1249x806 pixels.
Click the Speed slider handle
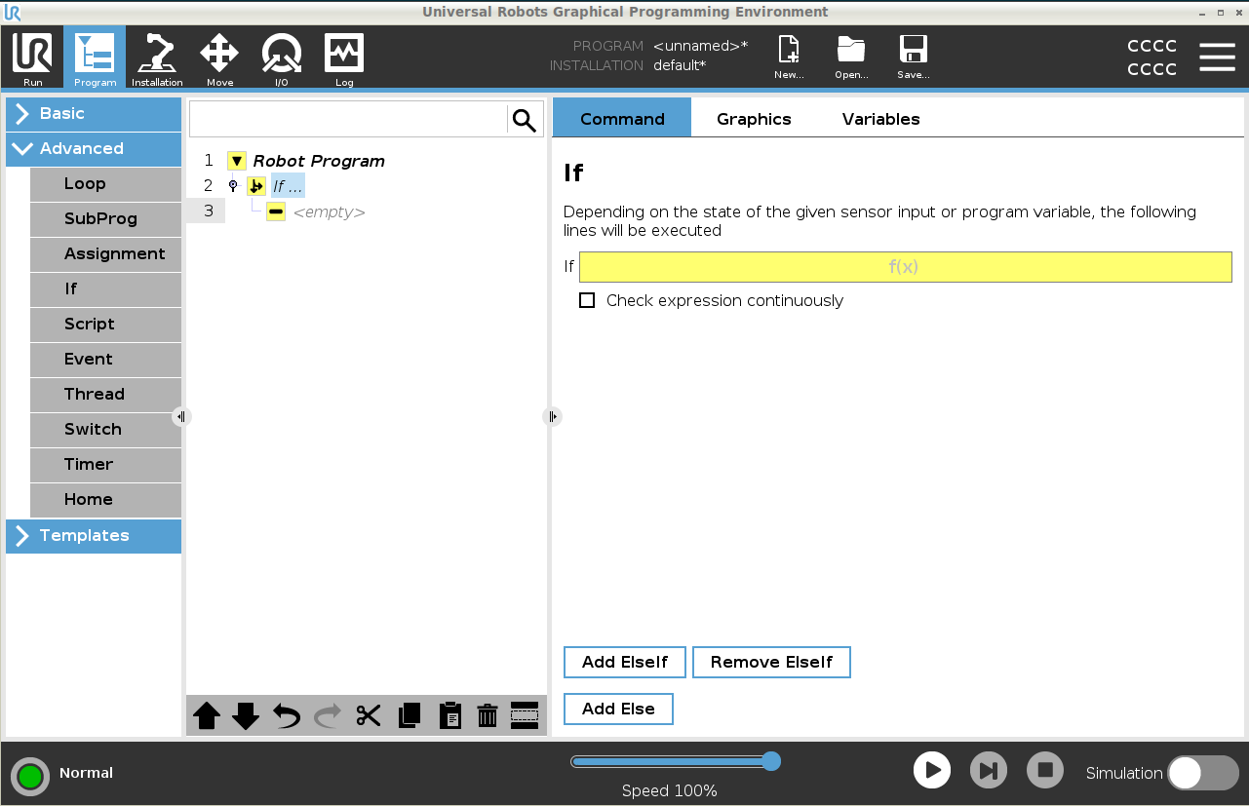click(x=771, y=761)
